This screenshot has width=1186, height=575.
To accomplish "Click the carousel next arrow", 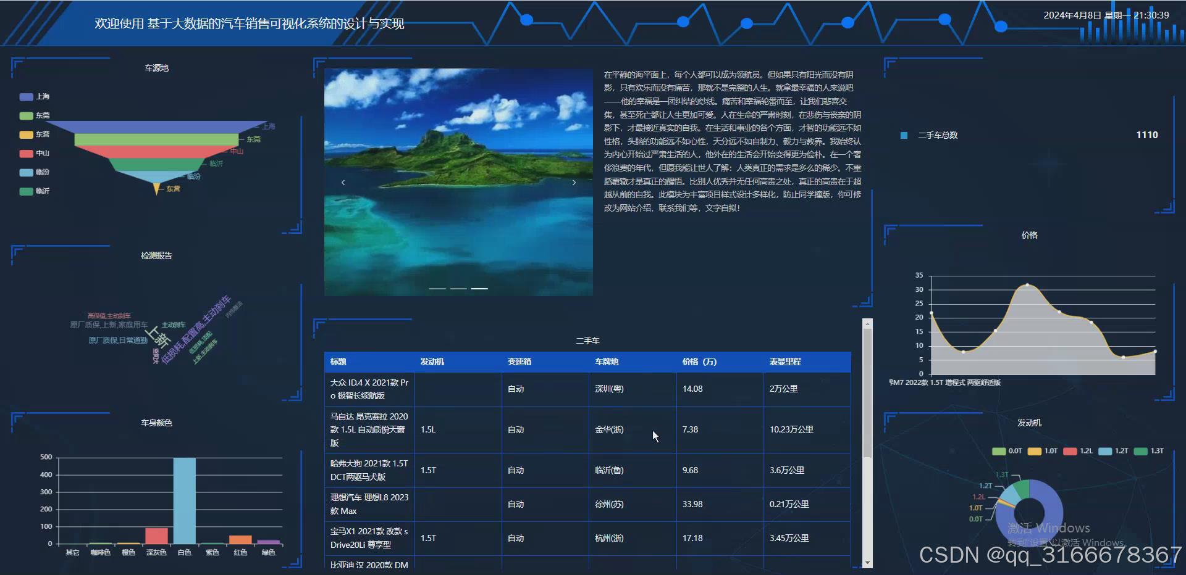I will click(x=574, y=183).
